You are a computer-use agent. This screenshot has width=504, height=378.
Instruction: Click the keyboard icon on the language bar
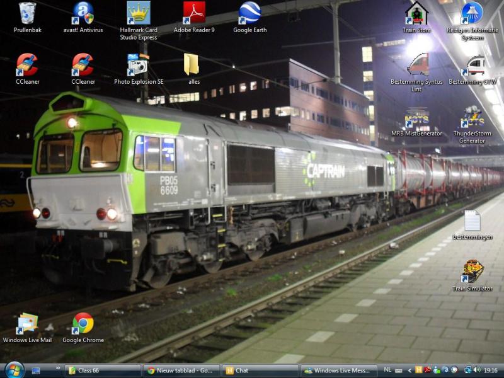coord(398,370)
